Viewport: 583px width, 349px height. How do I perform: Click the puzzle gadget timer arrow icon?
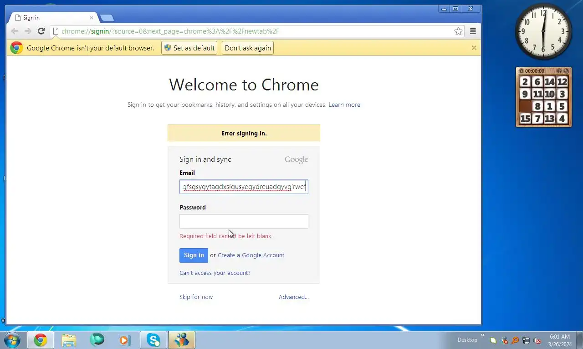click(x=522, y=71)
